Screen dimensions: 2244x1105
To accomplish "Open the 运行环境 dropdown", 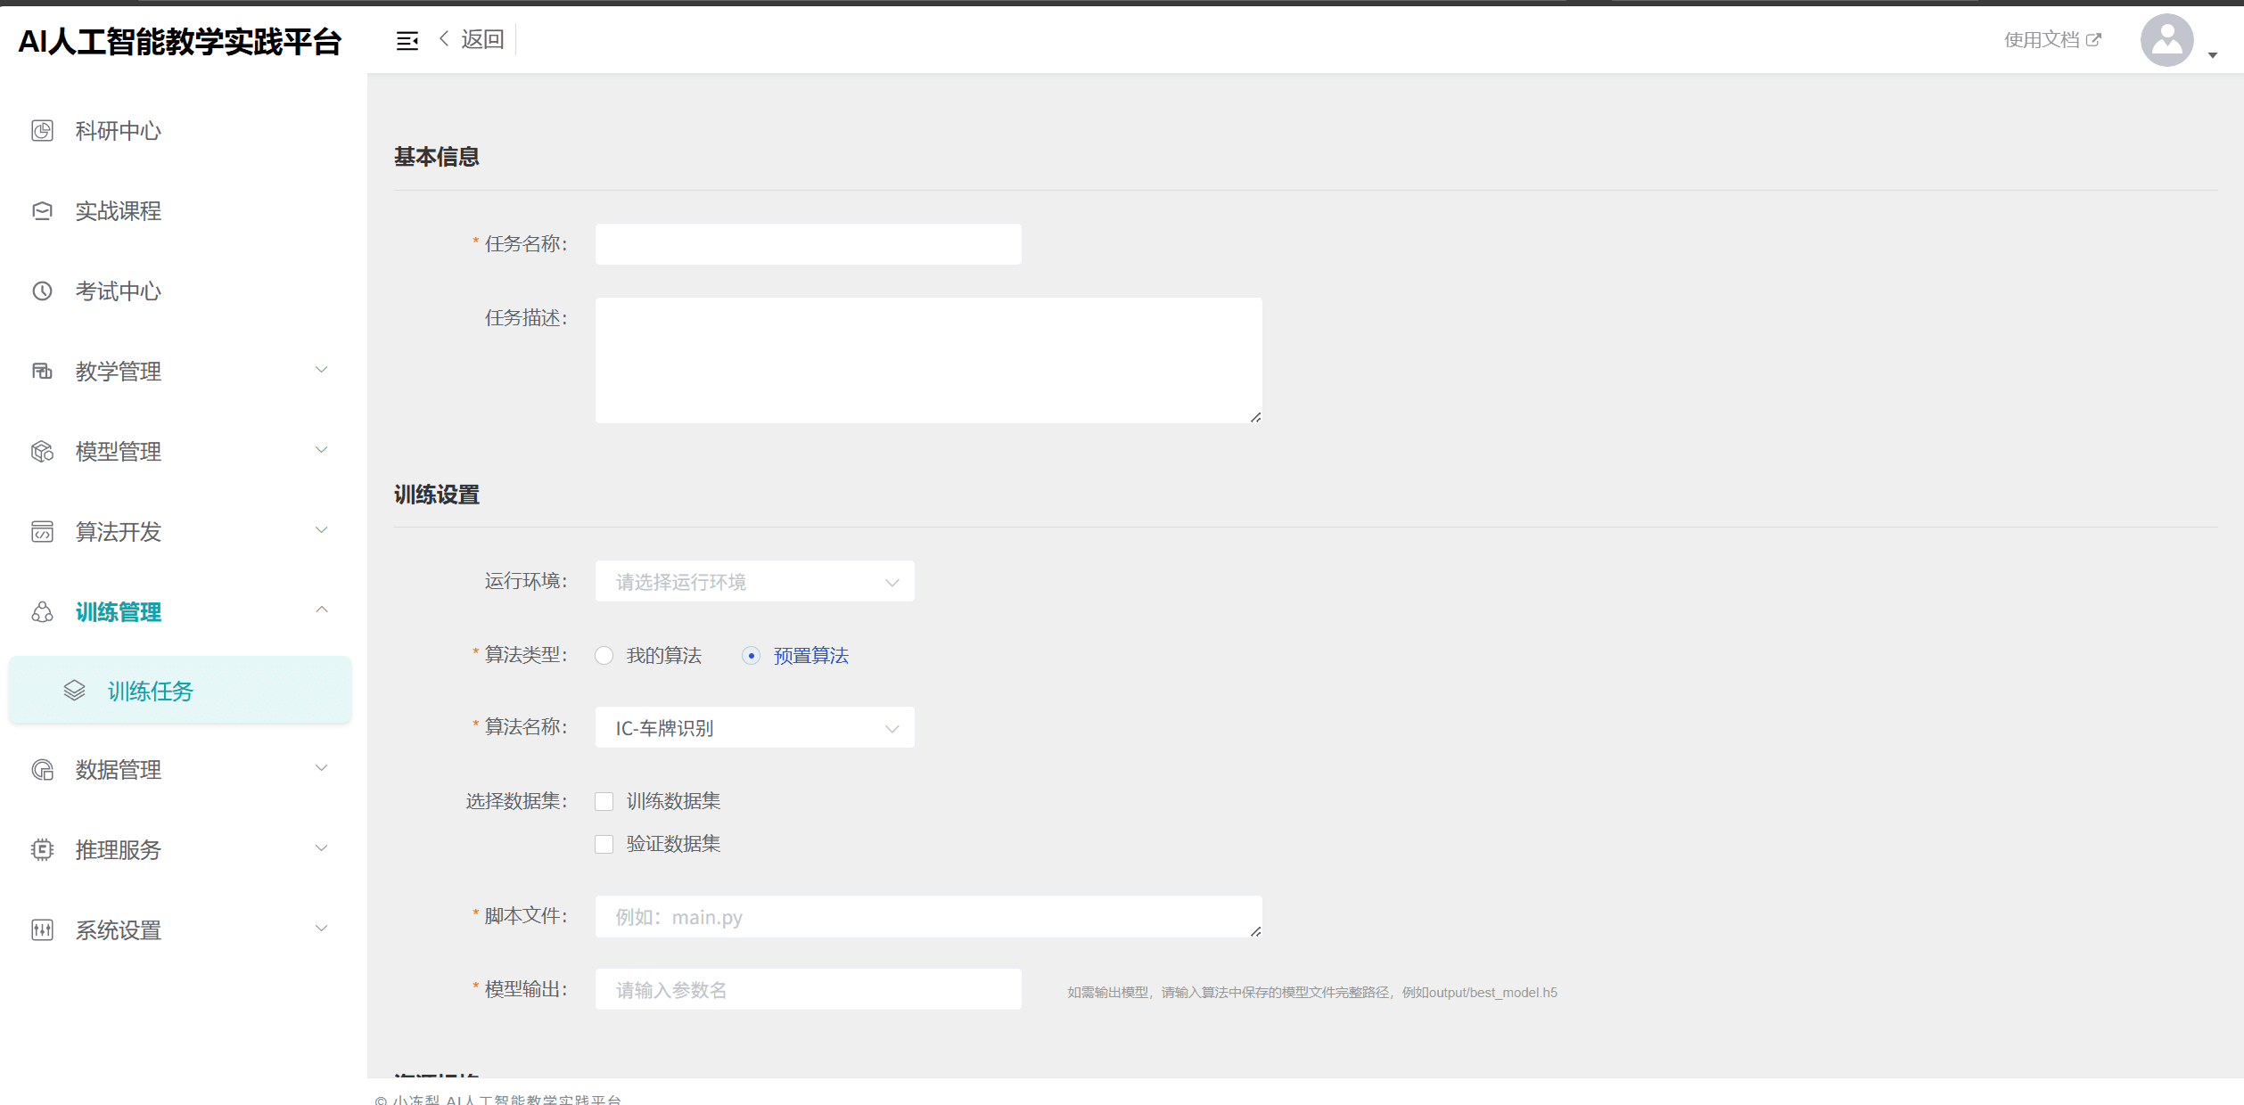I will tap(754, 582).
